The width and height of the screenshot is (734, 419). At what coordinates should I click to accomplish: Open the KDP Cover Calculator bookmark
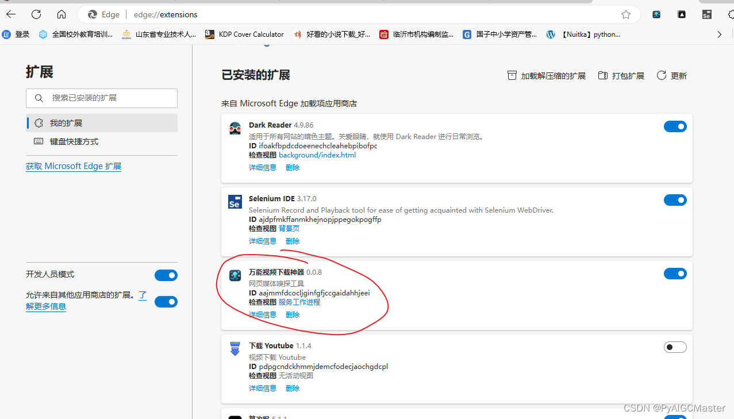(244, 34)
